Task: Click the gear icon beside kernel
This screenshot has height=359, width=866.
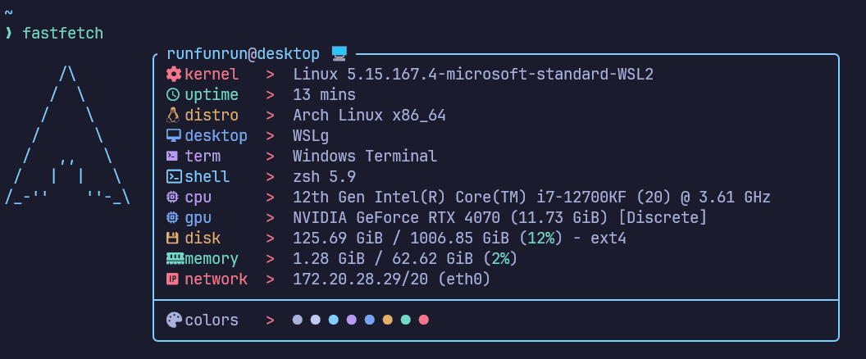Action: coord(173,74)
